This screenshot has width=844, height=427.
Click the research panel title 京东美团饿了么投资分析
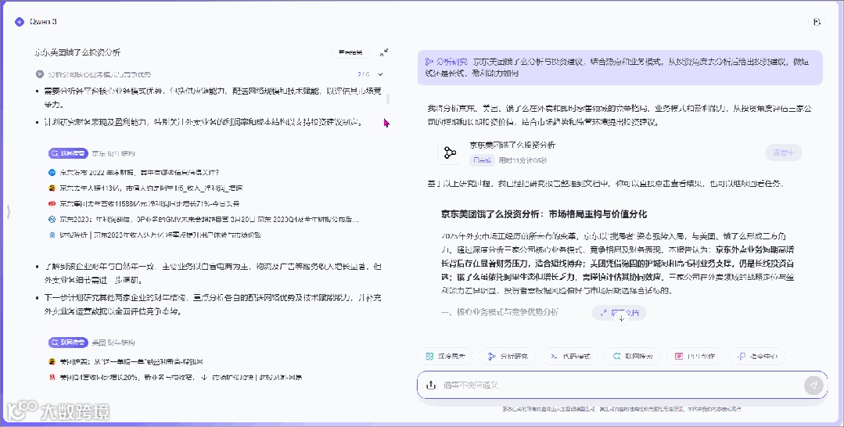pos(77,52)
